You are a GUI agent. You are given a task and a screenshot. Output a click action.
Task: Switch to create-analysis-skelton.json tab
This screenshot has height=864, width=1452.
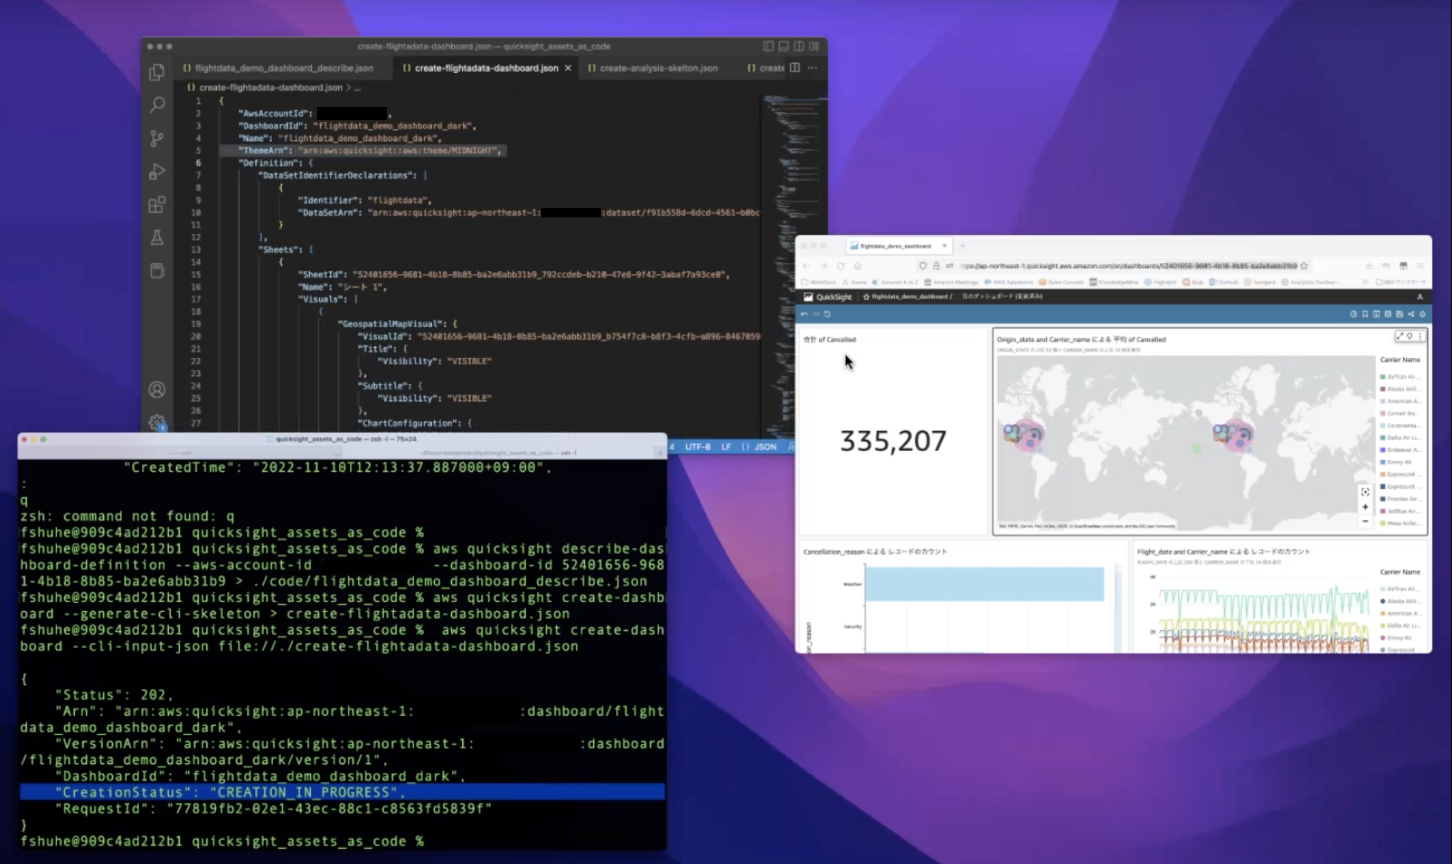(x=658, y=68)
